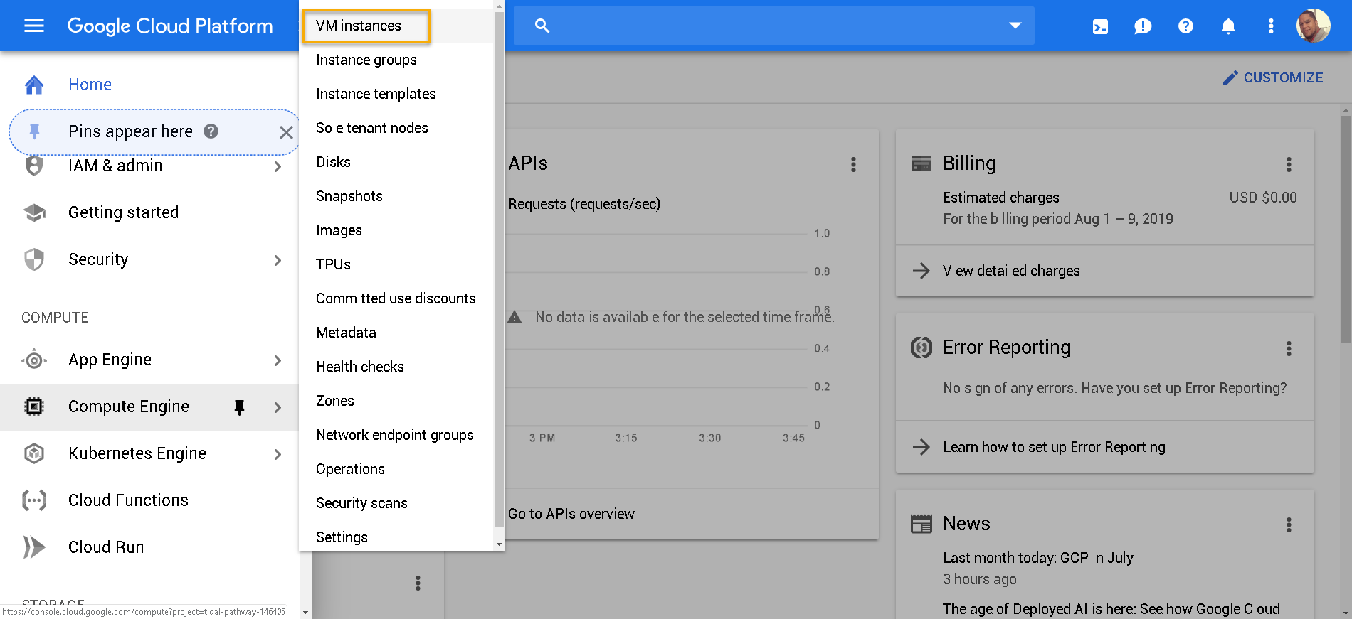Viewport: 1352px width, 619px height.
Task: Activate Cloud Shell from the top bar
Action: click(1100, 26)
